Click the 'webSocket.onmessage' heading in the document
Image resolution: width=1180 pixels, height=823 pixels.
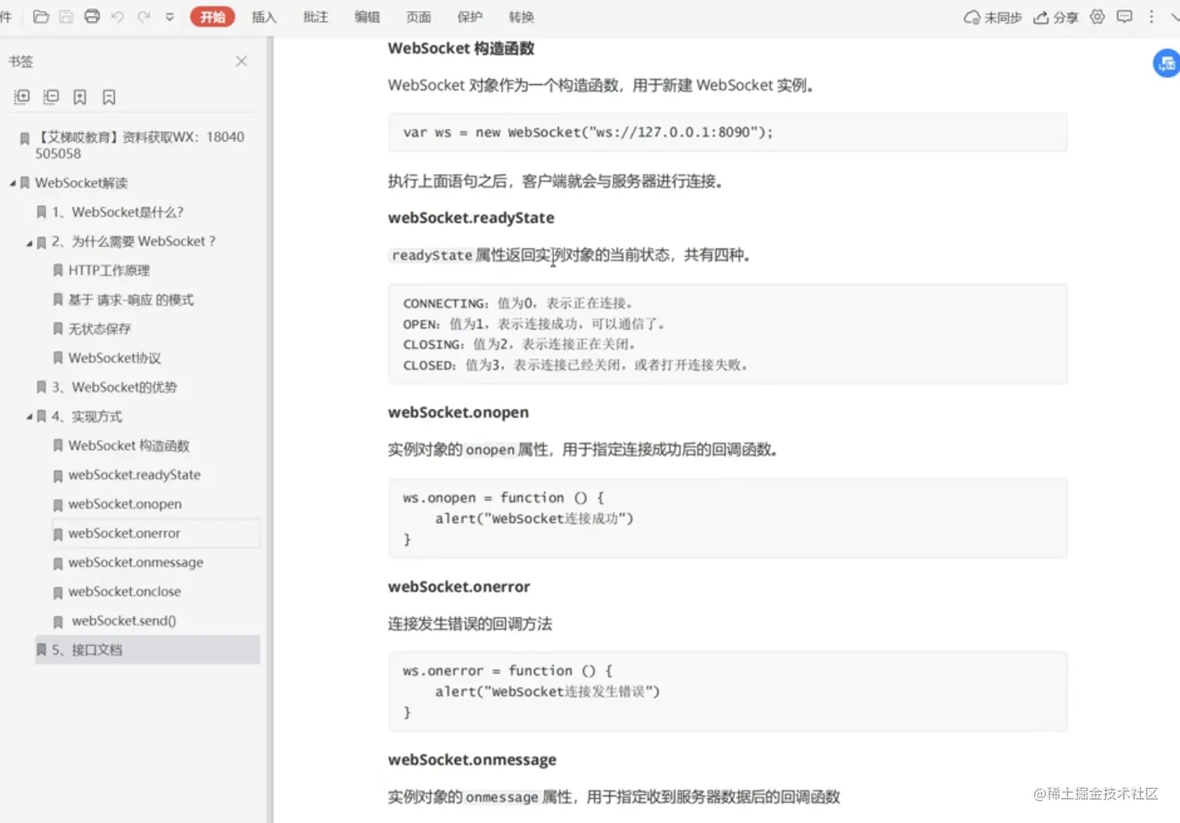(x=472, y=760)
